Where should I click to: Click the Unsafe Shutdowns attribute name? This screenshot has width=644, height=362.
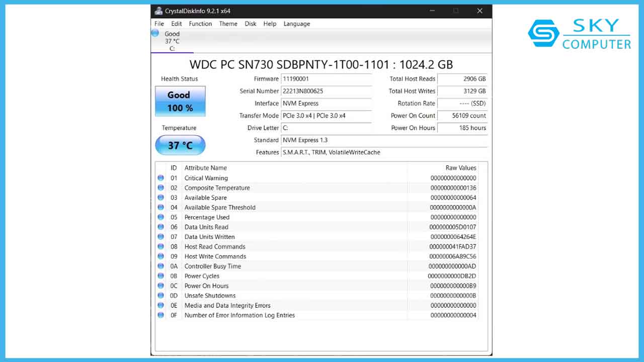coord(210,296)
